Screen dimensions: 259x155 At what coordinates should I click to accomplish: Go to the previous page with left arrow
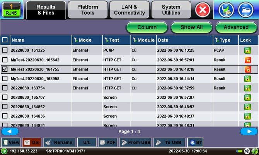pos(10,131)
